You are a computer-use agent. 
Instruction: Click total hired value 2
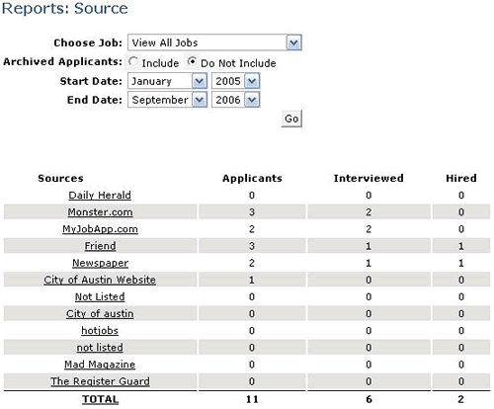point(461,399)
